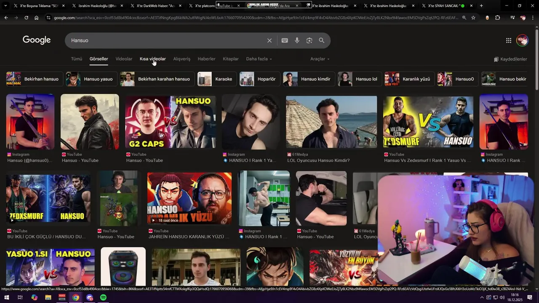Open the ZEDSMURF VS HANSUO yellow thumbnail
Screen dimensions: 539x303
pos(428,122)
